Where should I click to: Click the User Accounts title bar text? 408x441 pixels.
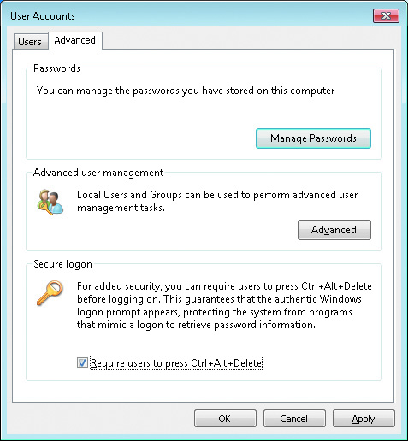coord(43,16)
